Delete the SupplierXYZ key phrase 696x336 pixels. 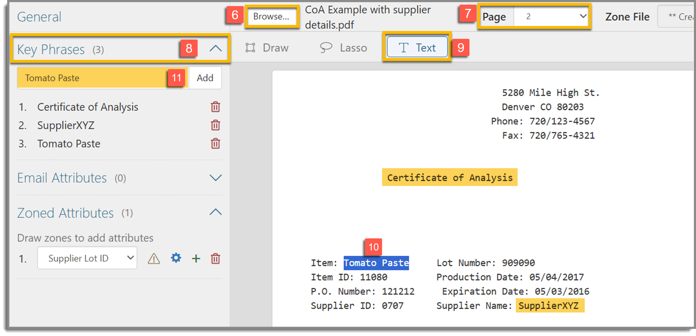(215, 125)
